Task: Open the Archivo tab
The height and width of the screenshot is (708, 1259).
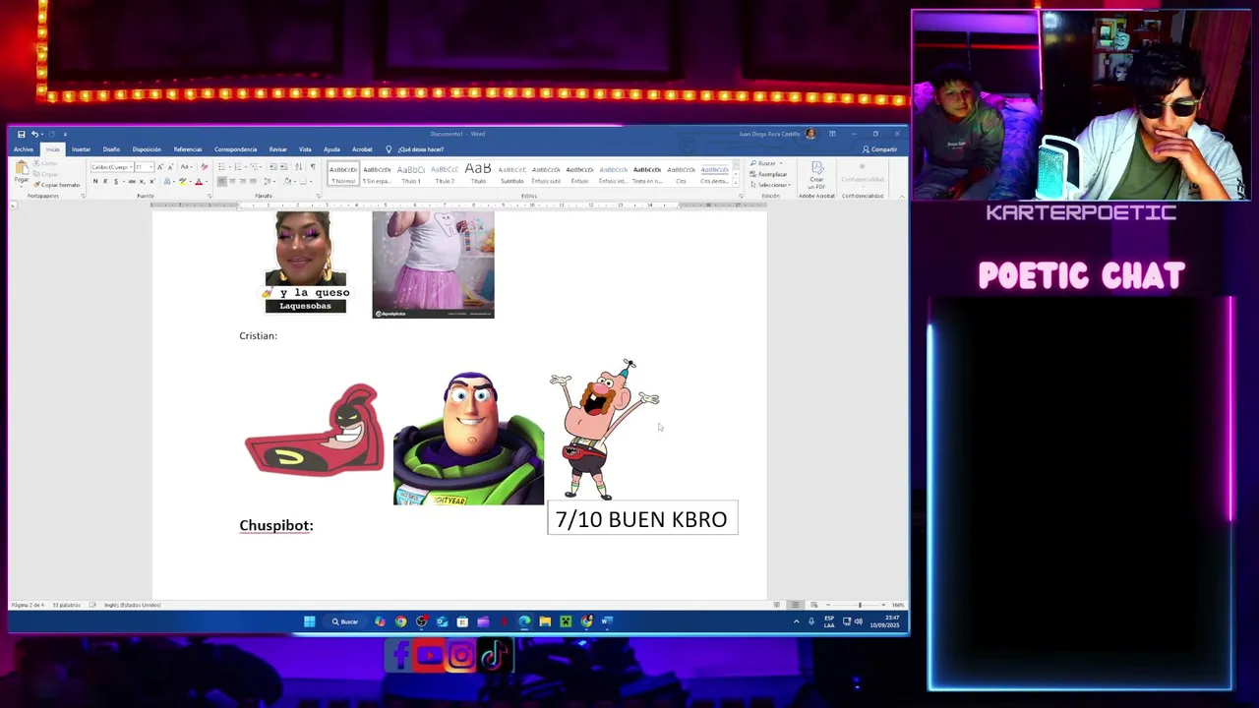Action: click(24, 149)
